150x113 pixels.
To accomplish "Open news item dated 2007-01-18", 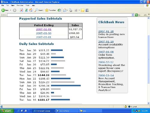I will (106, 31).
